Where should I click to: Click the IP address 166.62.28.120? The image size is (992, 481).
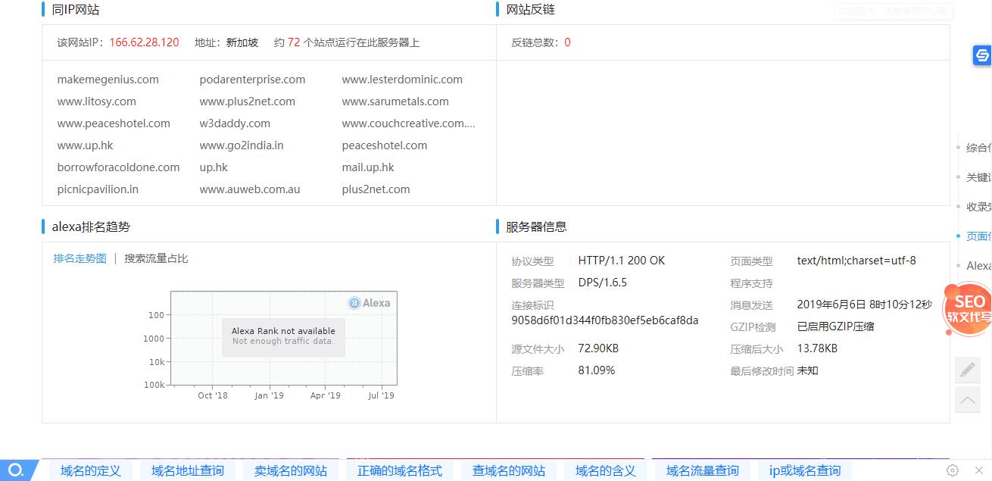pyautogui.click(x=144, y=42)
